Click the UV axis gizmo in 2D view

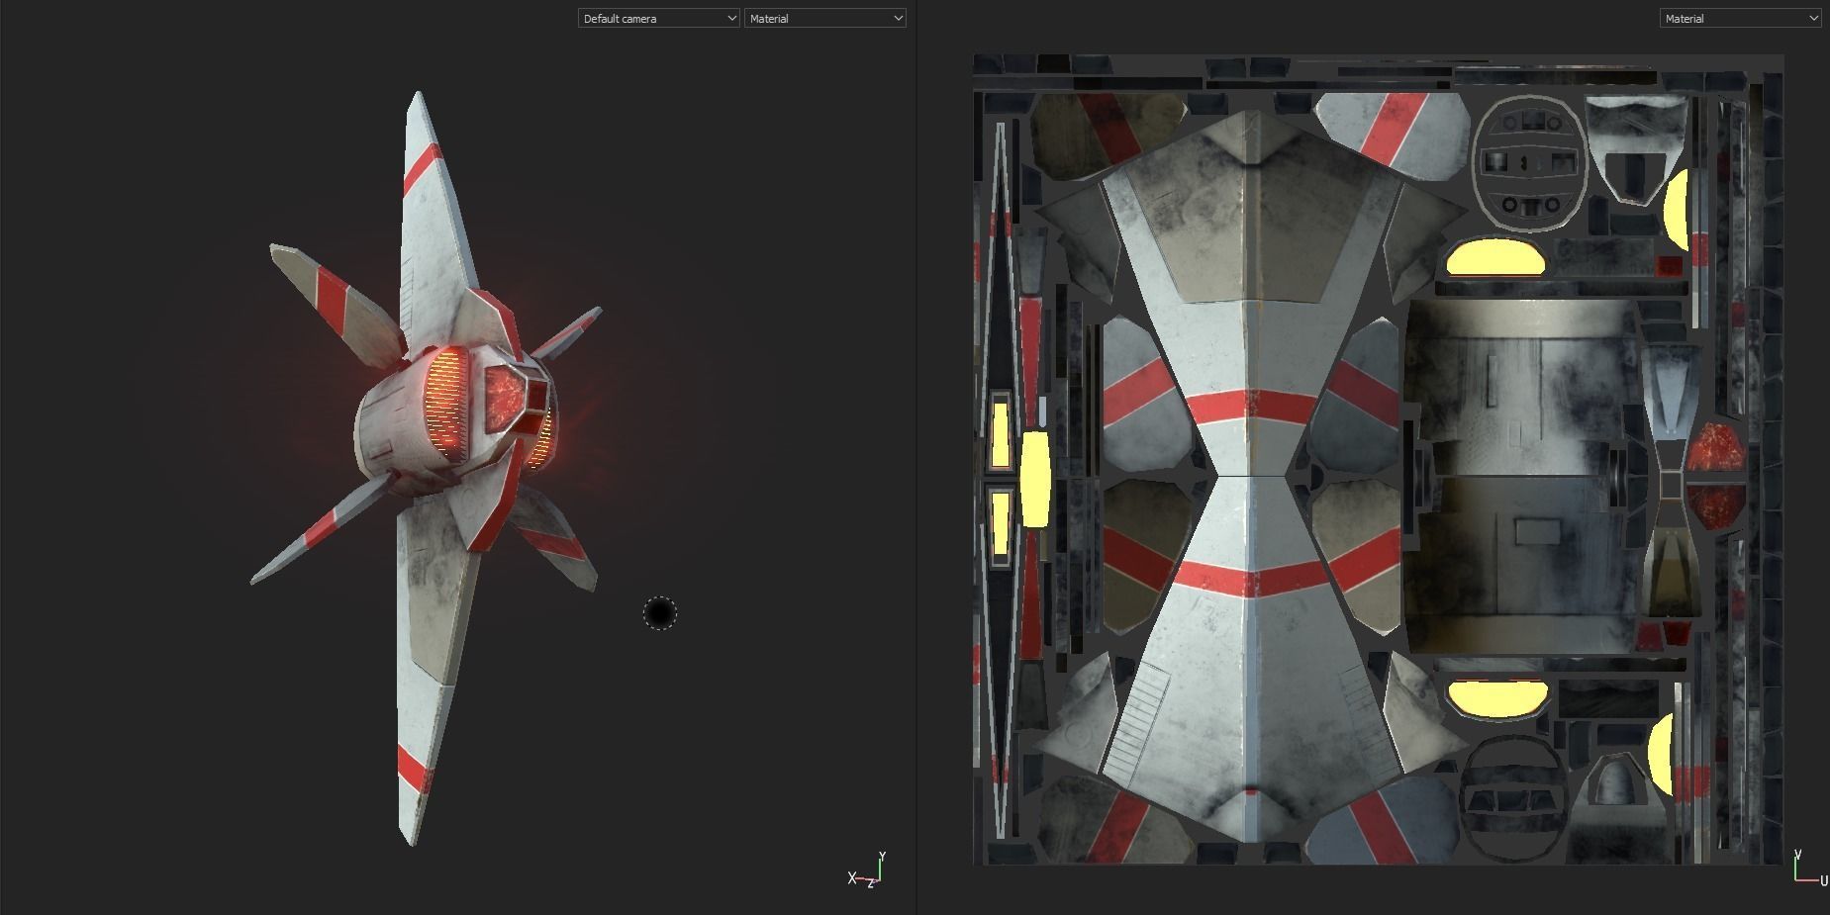tap(1810, 868)
